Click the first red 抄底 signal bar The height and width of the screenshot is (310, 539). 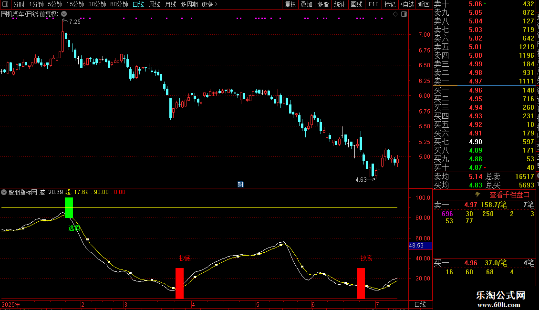point(179,283)
